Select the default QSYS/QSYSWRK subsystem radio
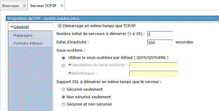The image size is (219, 111). point(63,58)
